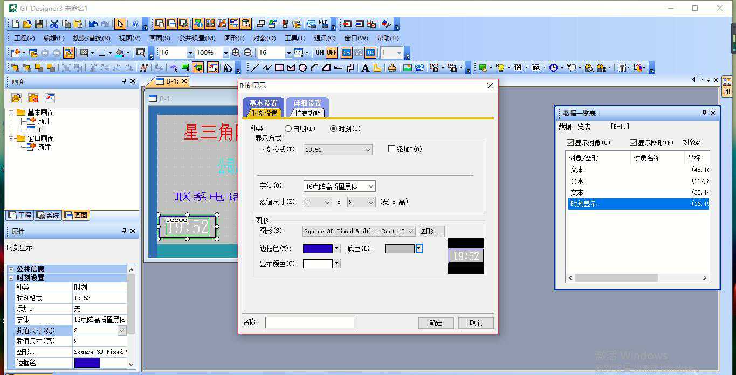Open the 公共设置(M) menu
736x375 pixels.
pos(197,38)
